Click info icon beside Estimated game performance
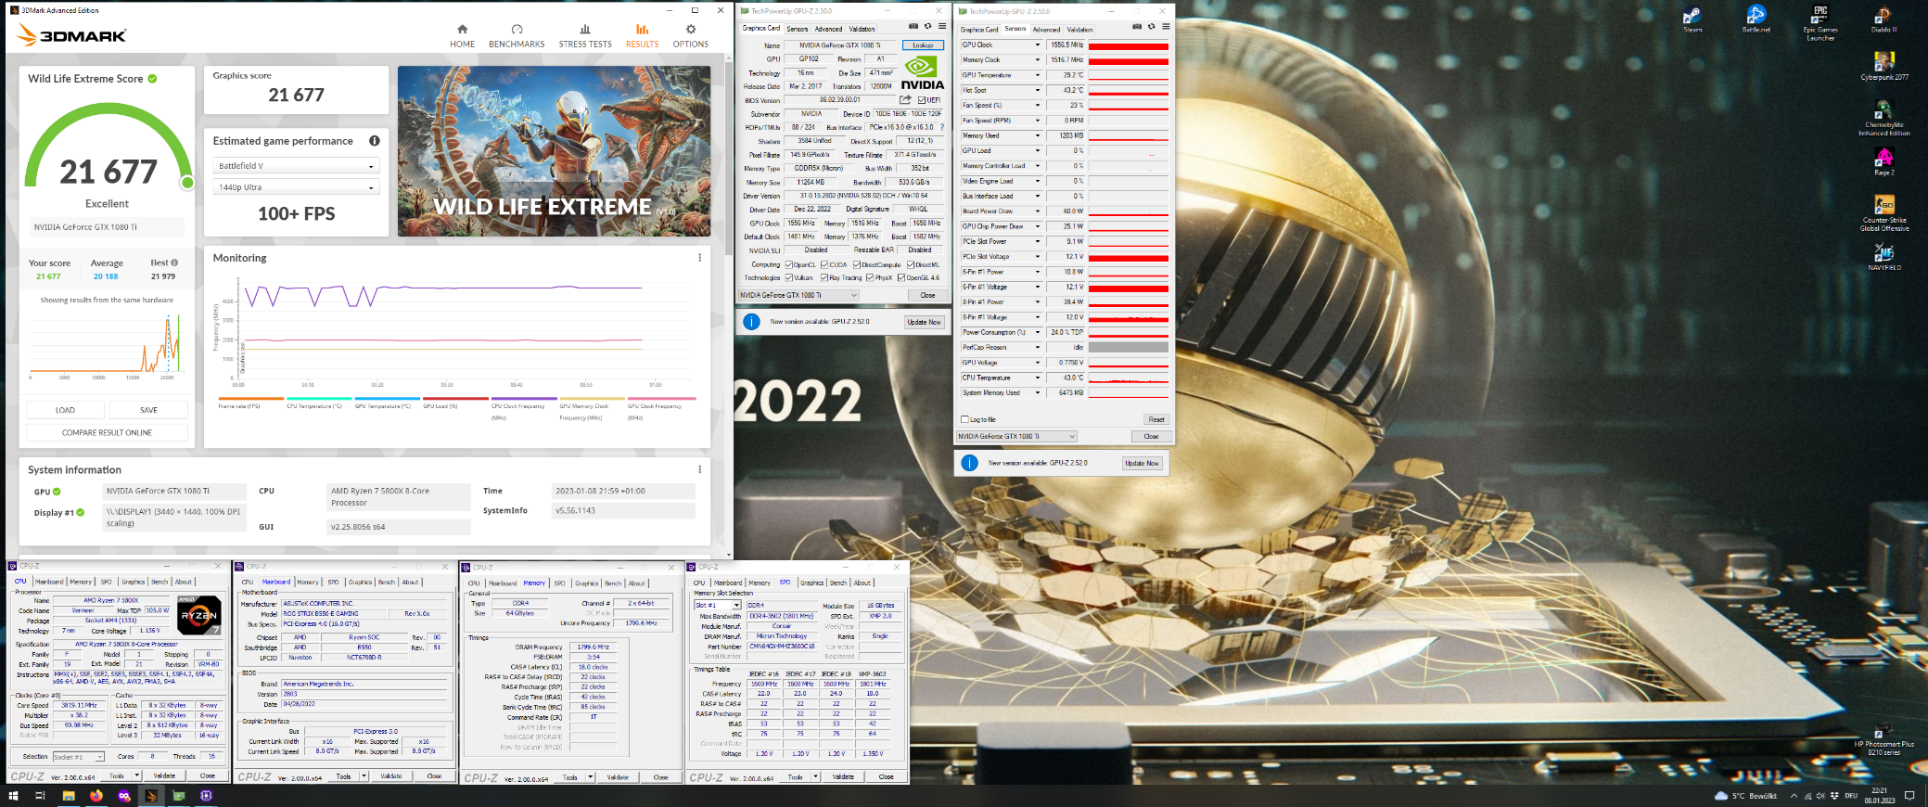This screenshot has width=1928, height=807. (375, 141)
